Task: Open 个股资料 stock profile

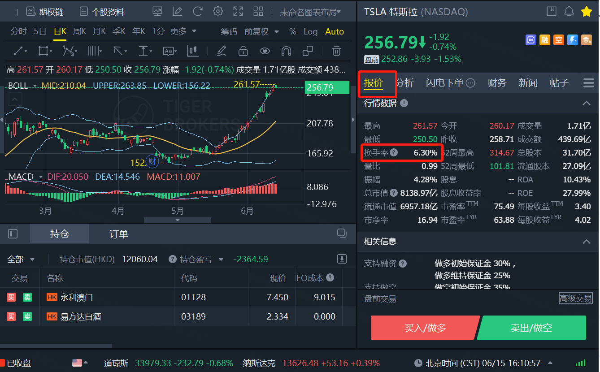Action: tap(102, 12)
